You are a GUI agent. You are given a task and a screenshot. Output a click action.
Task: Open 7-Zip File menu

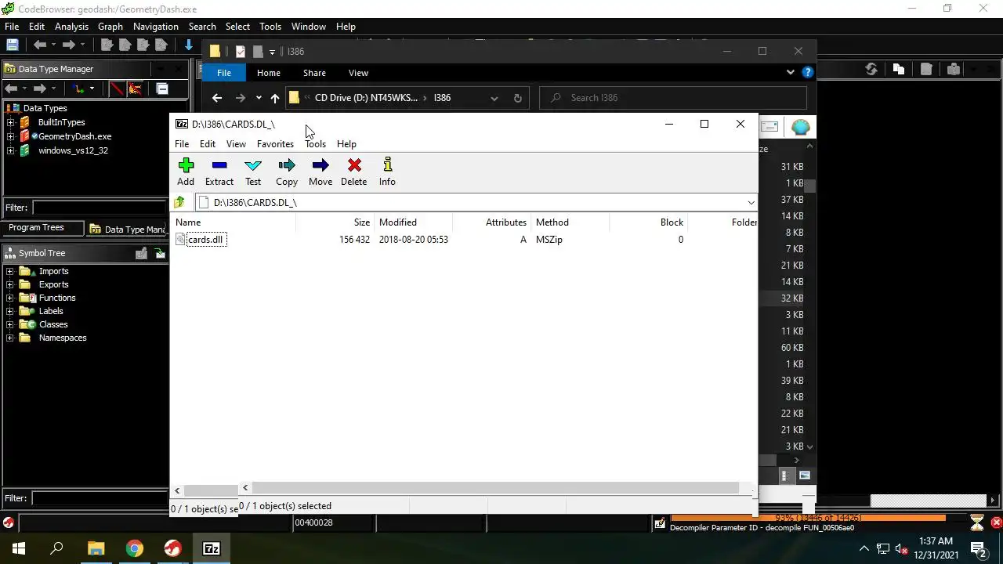tap(182, 144)
